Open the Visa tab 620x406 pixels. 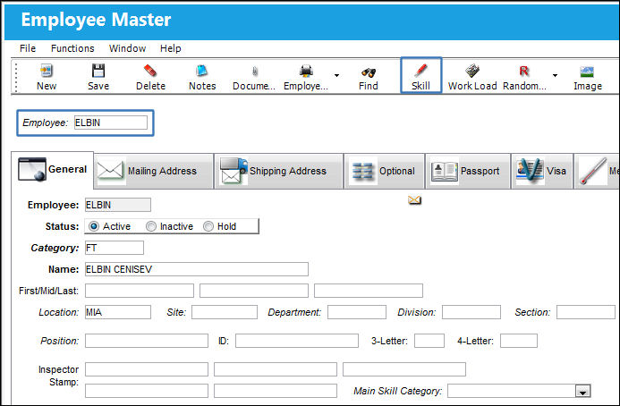point(541,171)
